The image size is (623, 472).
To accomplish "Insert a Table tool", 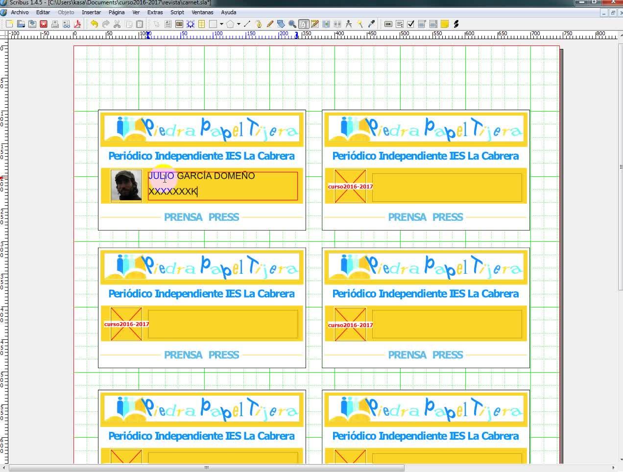I will point(201,24).
